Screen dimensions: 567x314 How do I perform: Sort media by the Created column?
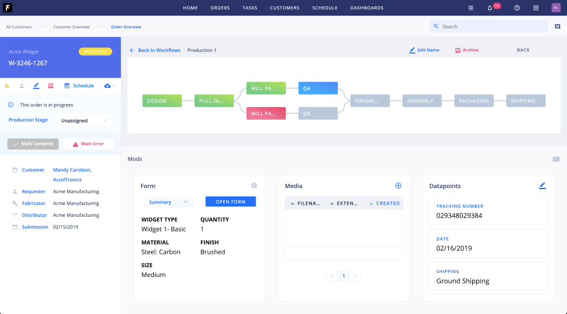[x=385, y=203]
